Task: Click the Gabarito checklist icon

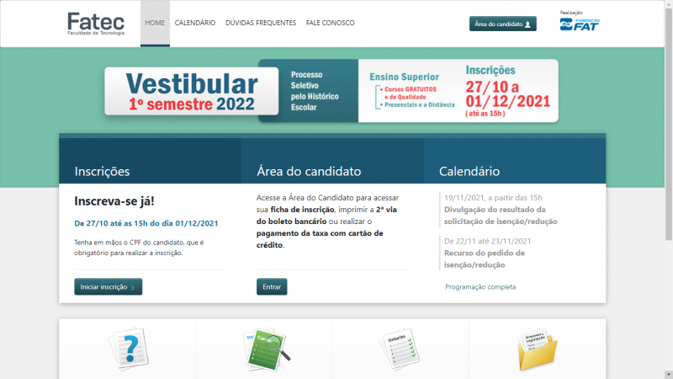Action: pos(399,349)
